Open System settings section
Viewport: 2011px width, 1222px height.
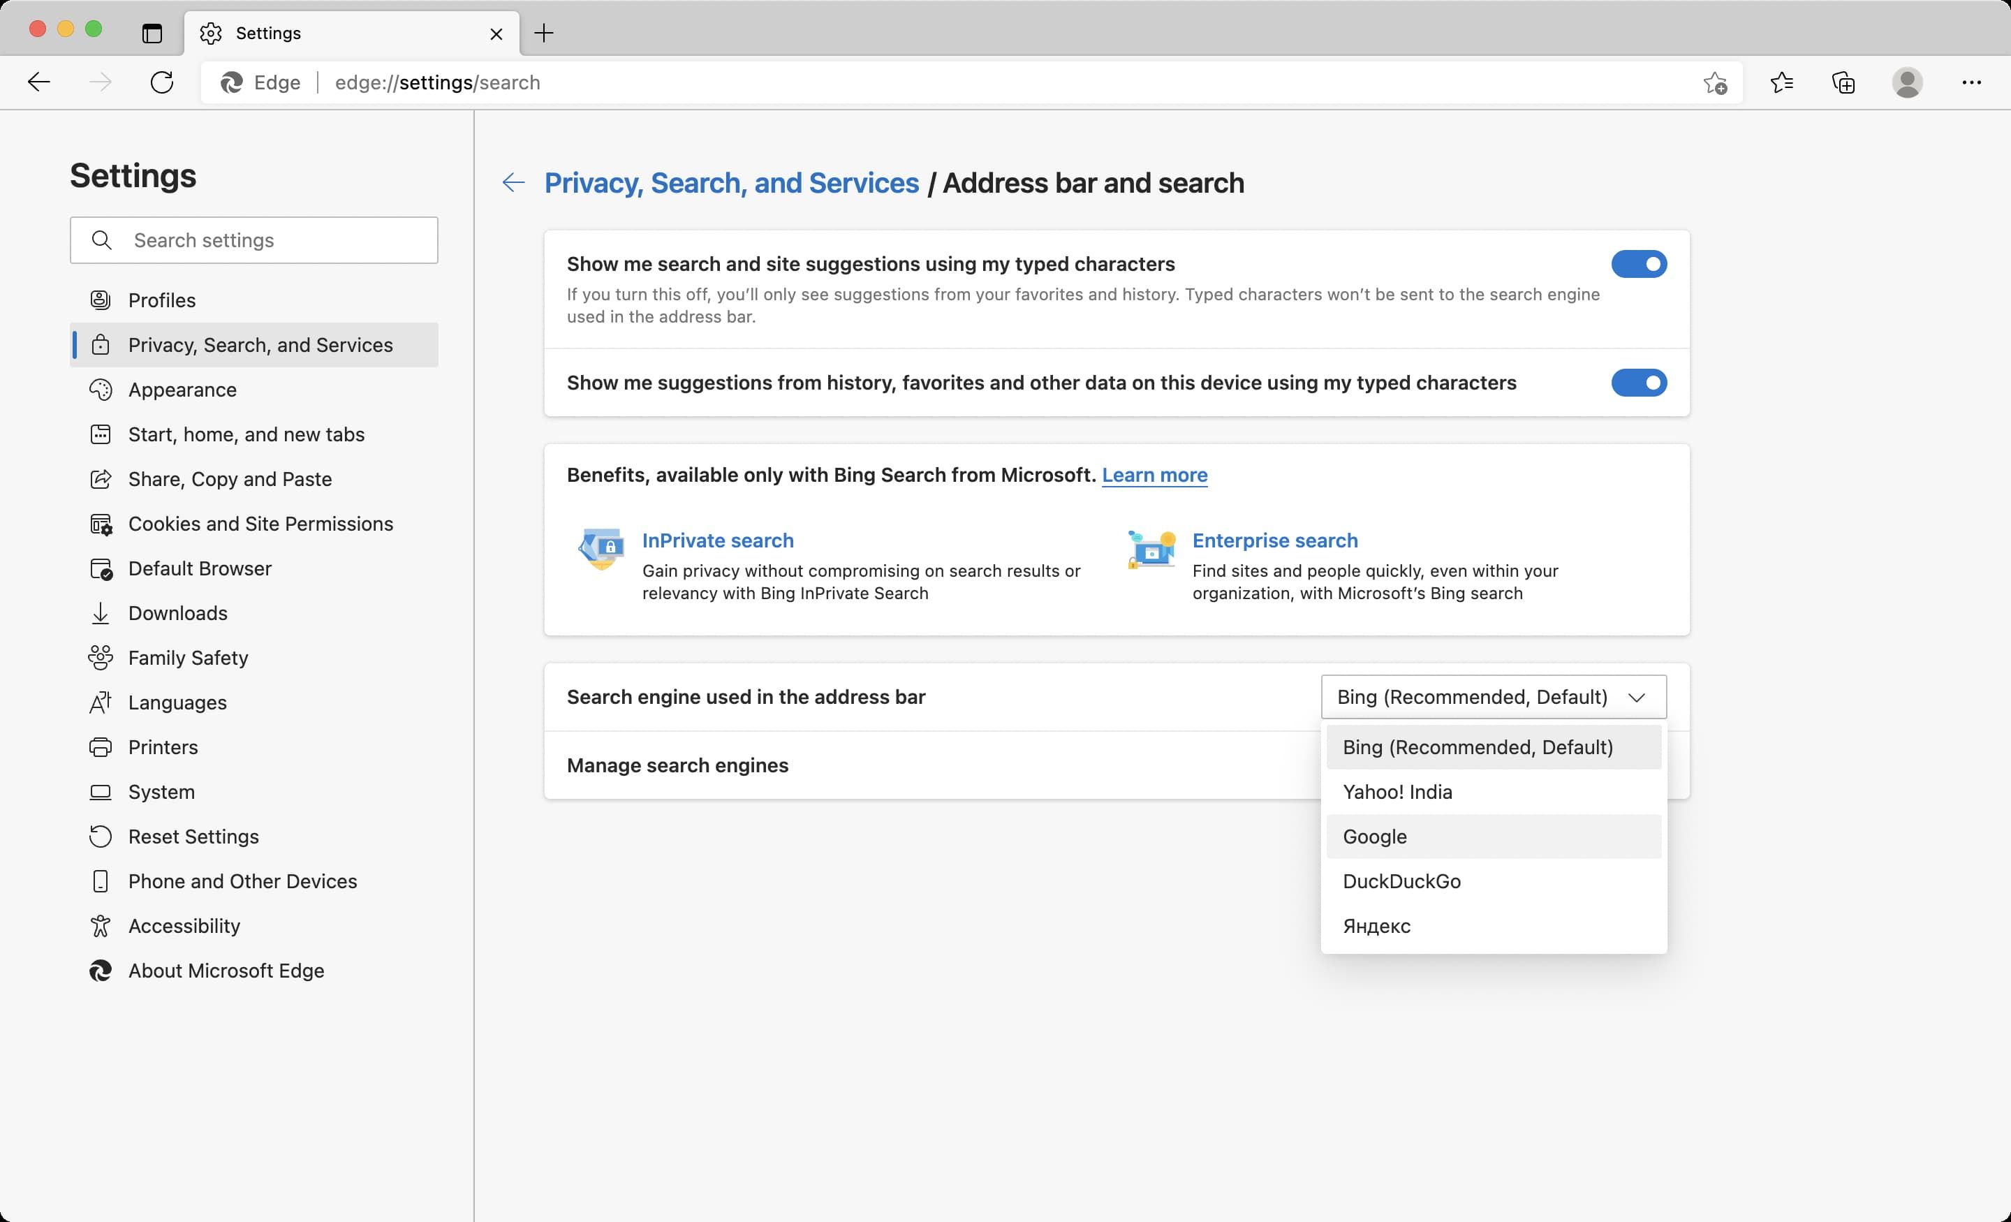[254, 792]
